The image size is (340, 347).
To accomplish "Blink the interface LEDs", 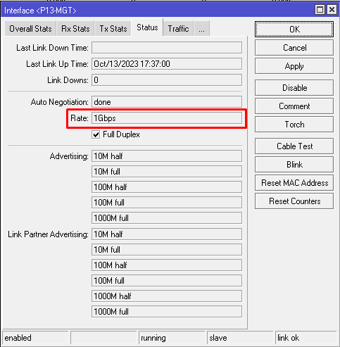I will [x=294, y=165].
